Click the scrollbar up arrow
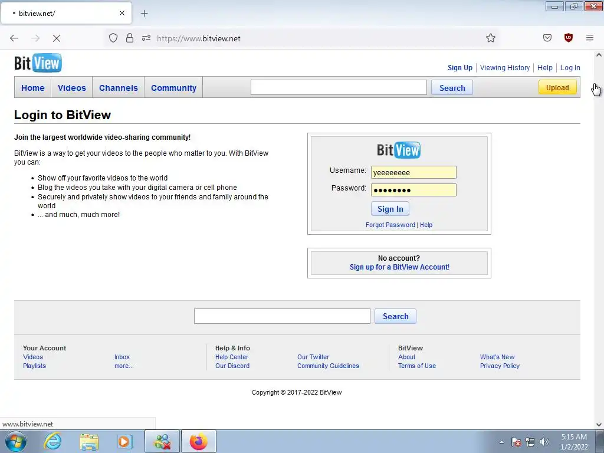 (599, 55)
